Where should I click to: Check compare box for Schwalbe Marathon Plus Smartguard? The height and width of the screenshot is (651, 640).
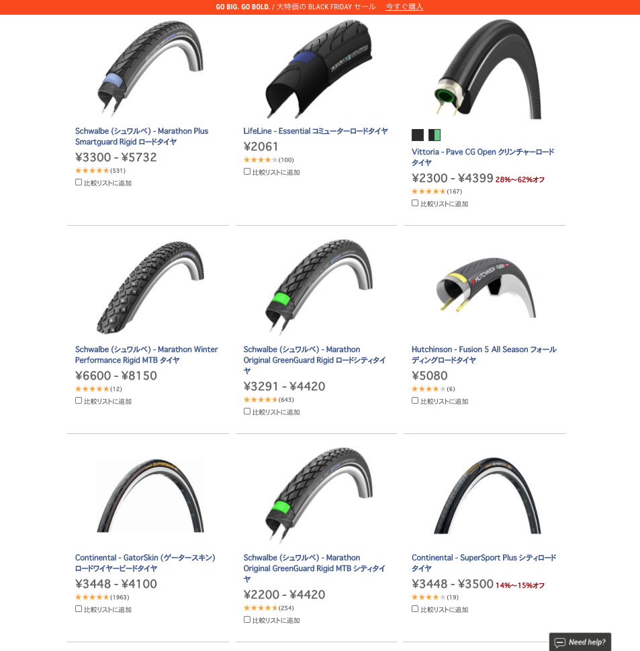(79, 182)
